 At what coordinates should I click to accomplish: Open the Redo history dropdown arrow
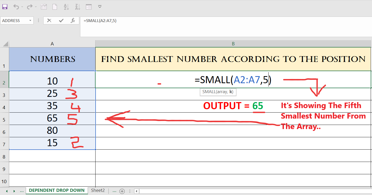(x=35, y=7)
